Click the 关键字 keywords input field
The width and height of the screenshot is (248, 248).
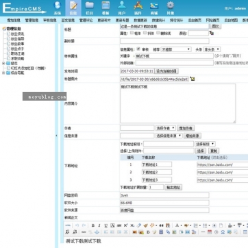[174, 56]
